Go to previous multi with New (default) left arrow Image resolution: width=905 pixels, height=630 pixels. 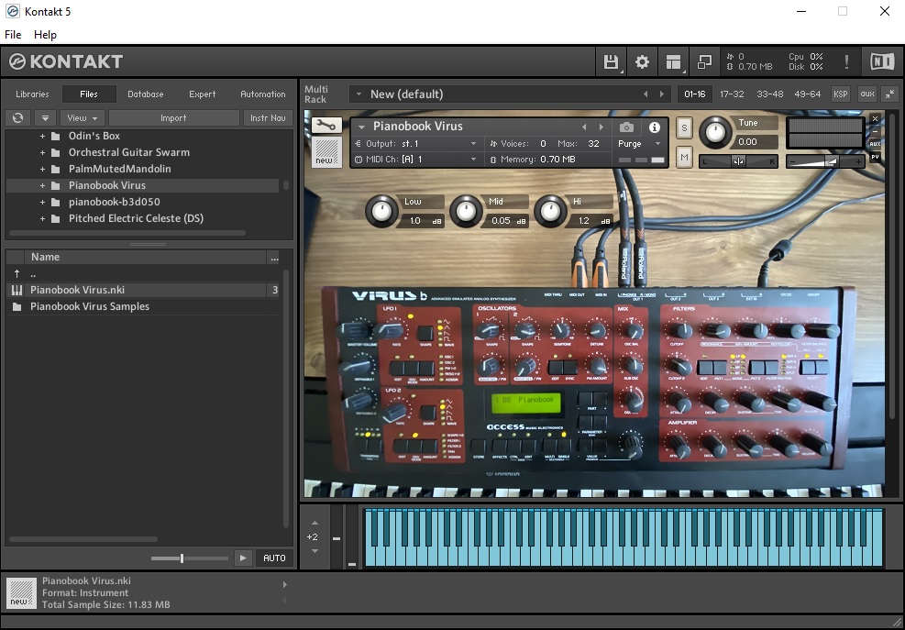tap(646, 94)
